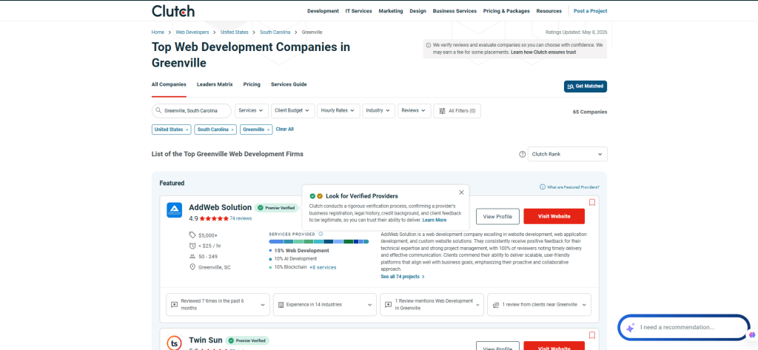Click the Clutch Rank help question icon
The image size is (758, 350).
522,154
